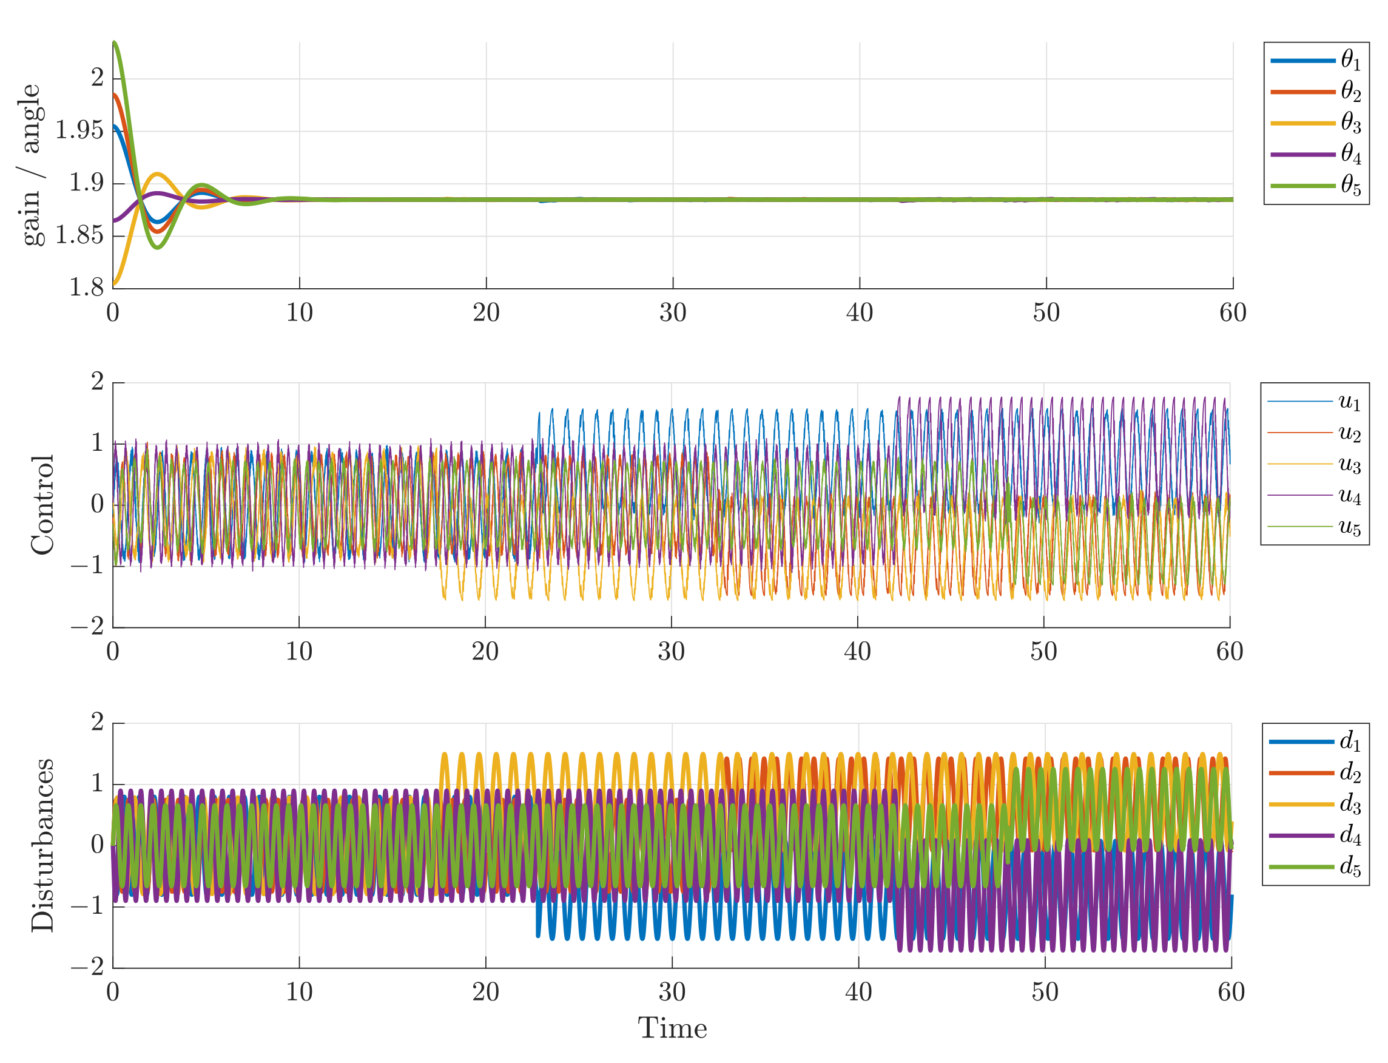This screenshot has height=1063, width=1388.
Task: Click x-axis tick 20 of the Control plot
Action: coord(485,652)
